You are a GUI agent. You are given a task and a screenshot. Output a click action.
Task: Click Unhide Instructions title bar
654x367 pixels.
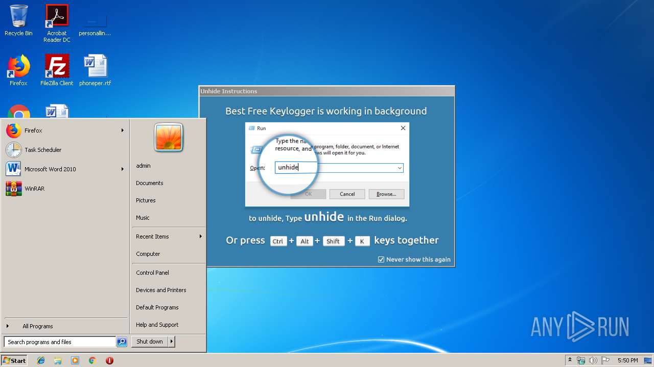click(x=326, y=91)
